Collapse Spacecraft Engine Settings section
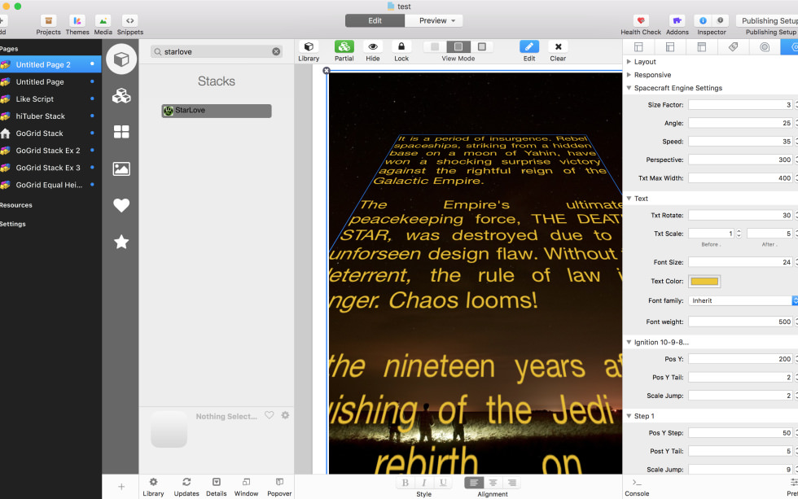The height and width of the screenshot is (499, 798). (x=629, y=88)
